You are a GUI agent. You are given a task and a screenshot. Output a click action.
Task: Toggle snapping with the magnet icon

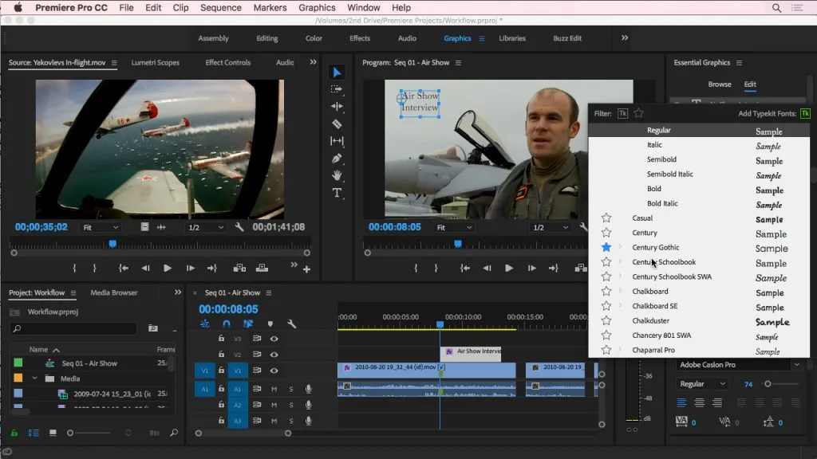(x=227, y=324)
